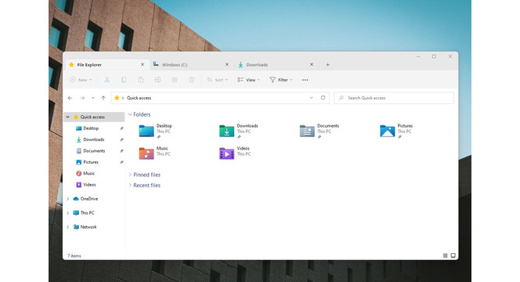Close the File Explorer tab
This screenshot has height=282, width=520.
pyautogui.click(x=143, y=64)
